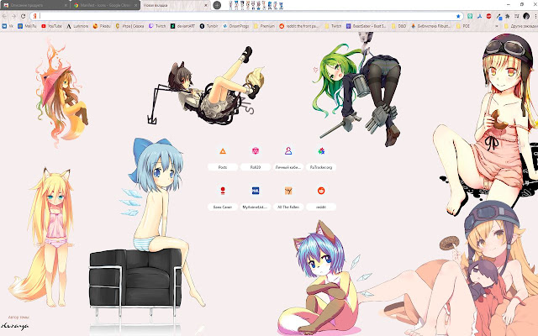Open the Mail.Ru bookmark
538x336 pixels.
point(27,26)
